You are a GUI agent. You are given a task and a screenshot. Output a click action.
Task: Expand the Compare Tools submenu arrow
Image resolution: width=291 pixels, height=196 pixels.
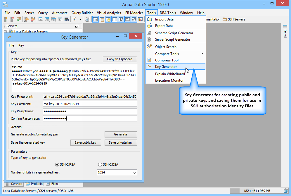click(x=202, y=54)
